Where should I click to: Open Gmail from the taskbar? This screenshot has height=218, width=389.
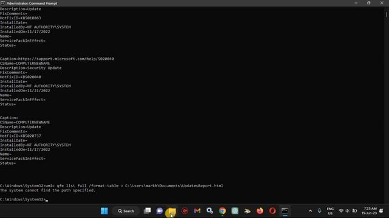(197, 211)
